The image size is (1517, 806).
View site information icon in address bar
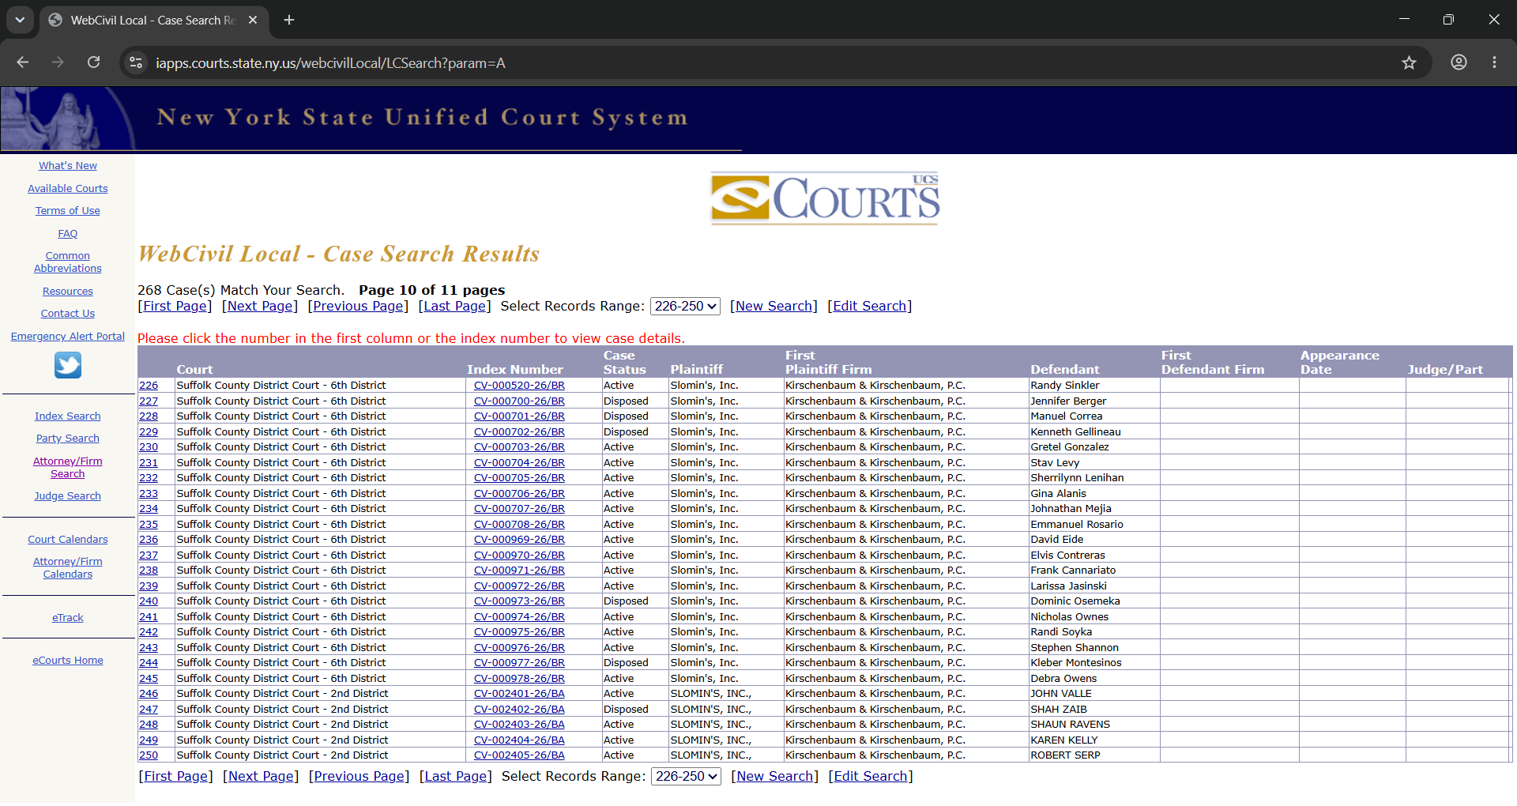point(136,62)
